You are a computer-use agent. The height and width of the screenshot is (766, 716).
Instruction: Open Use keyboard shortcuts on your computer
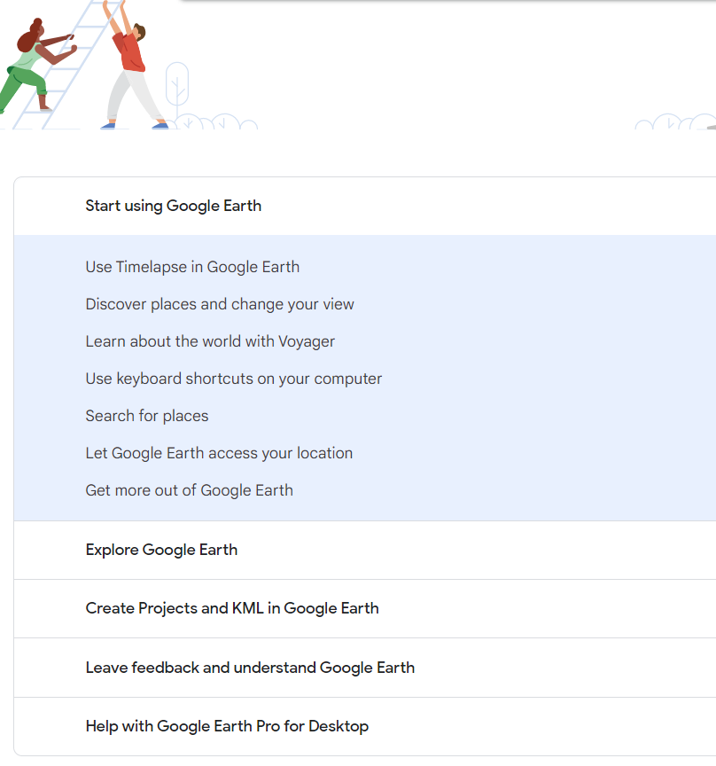233,379
